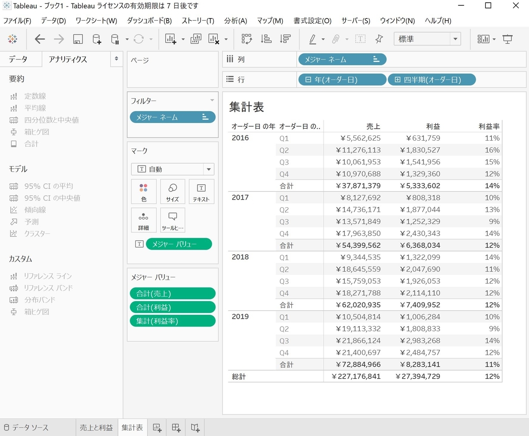The image size is (529, 436).
Task: Sort ascending using the toolbar icon
Action: coord(266,39)
